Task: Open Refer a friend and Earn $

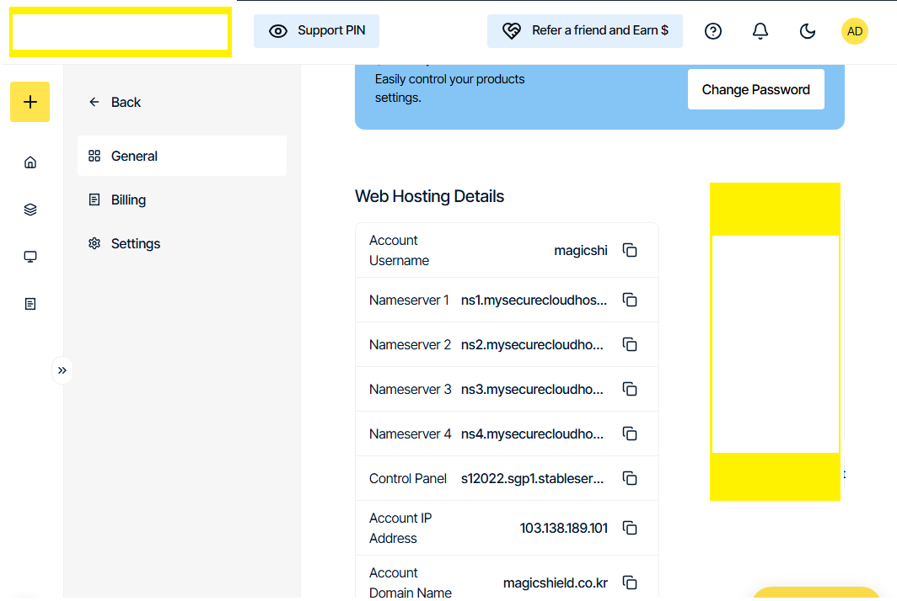Action: [x=584, y=31]
